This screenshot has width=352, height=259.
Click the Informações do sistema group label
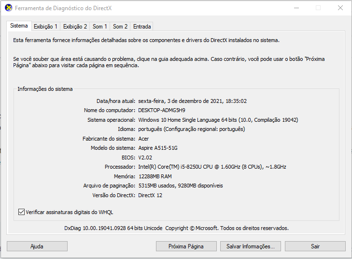pos(45,89)
